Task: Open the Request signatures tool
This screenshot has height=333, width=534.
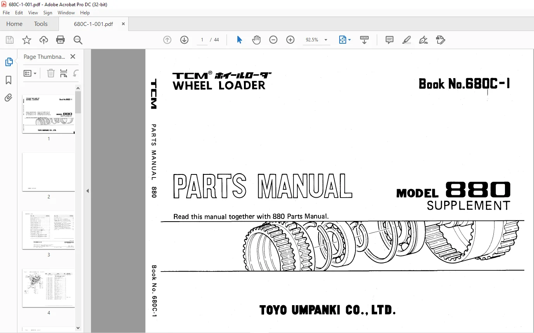Action: click(x=440, y=40)
